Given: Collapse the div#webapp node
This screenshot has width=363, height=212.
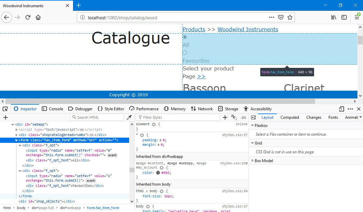Looking at the screenshot, I should (13, 125).
